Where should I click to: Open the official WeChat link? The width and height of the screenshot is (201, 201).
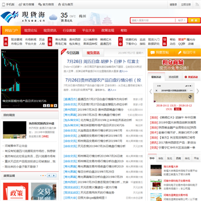click(46, 4)
